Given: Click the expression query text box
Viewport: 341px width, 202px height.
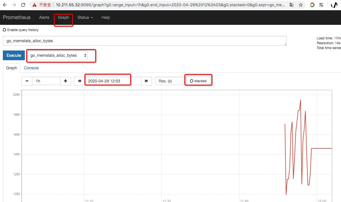Looking at the screenshot, I should [x=144, y=41].
